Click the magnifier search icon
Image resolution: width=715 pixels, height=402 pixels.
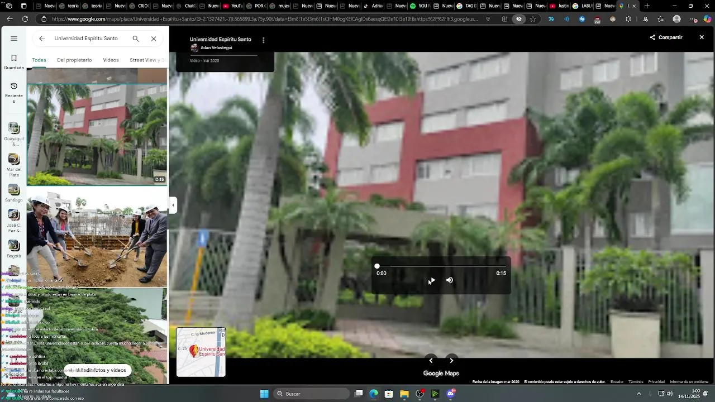pyautogui.click(x=136, y=39)
